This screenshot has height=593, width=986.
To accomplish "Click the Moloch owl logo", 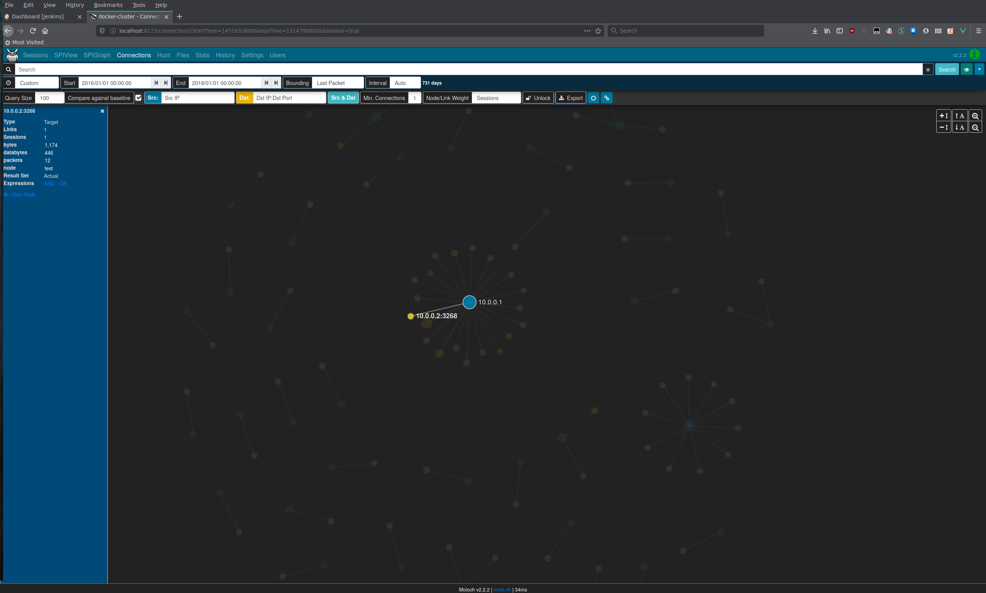I will (x=12, y=55).
